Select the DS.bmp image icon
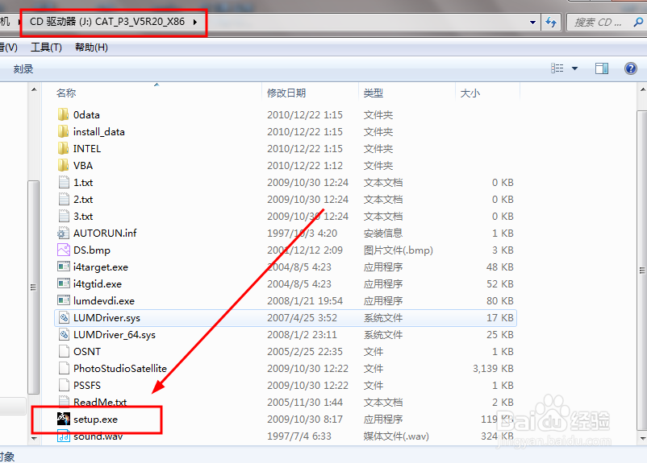The width and height of the screenshot is (647, 463). (64, 250)
